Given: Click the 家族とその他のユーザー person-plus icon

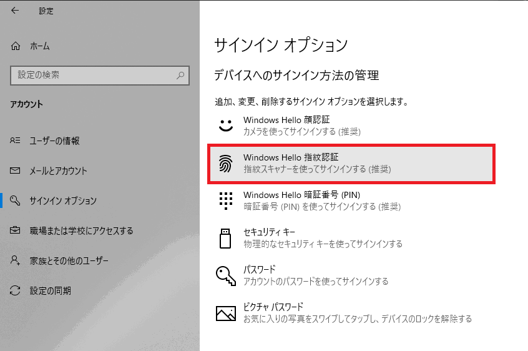Looking at the screenshot, I should pyautogui.click(x=15, y=260).
